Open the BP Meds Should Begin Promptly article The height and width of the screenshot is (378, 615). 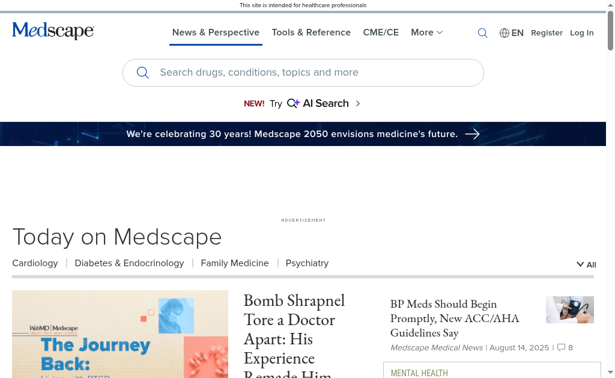455,319
